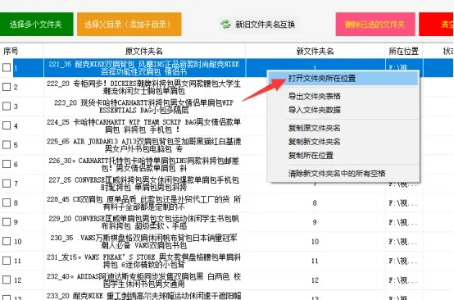The width and height of the screenshot is (454, 300).
Task: Click the 选择多个文件夹 green button
Action: pyautogui.click(x=36, y=25)
